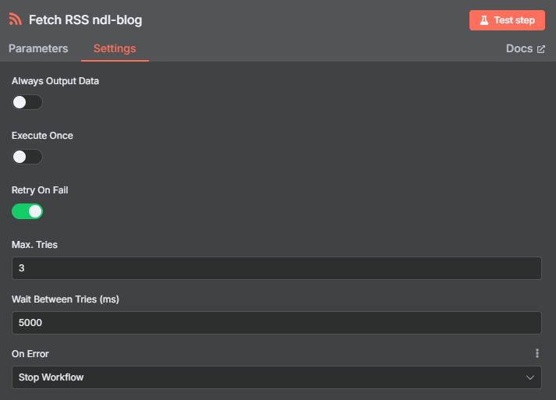
Task: Toggle the Always Output Data switch
Action: (x=27, y=102)
